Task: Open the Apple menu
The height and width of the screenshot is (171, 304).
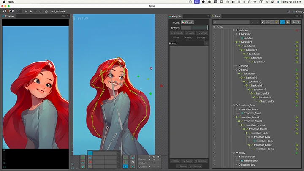Action: click(4, 2)
